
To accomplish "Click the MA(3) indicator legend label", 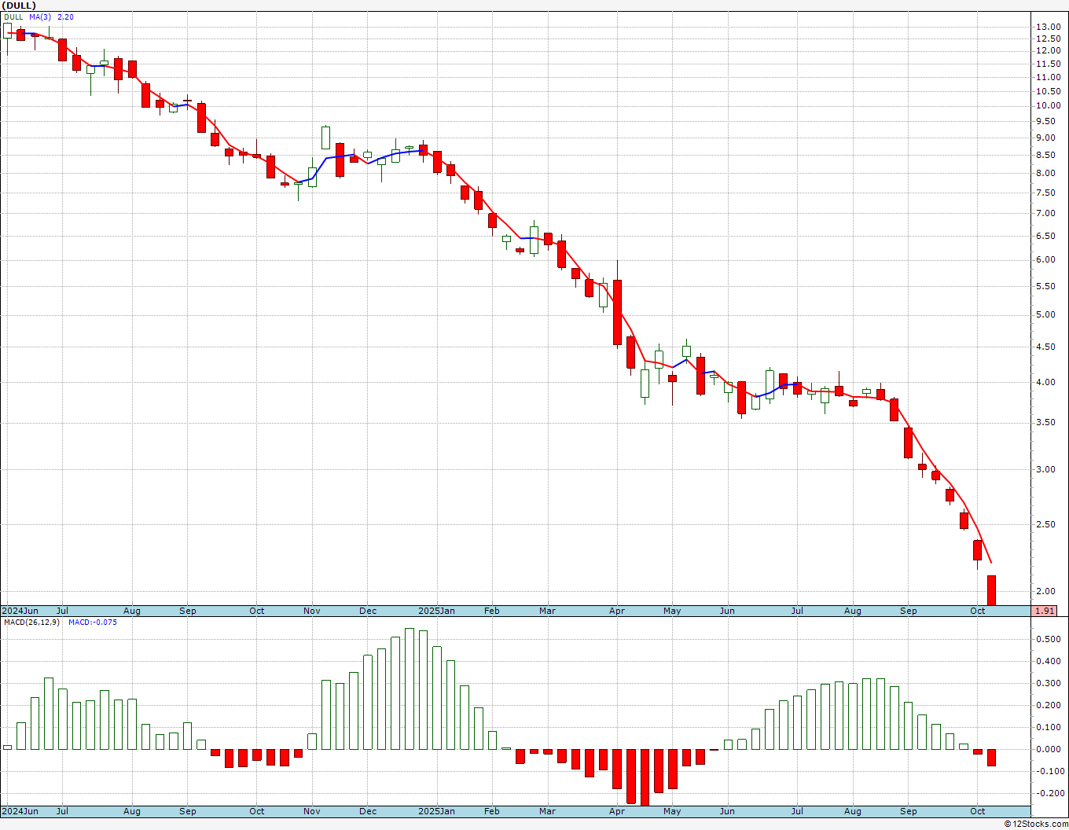I will click(40, 17).
